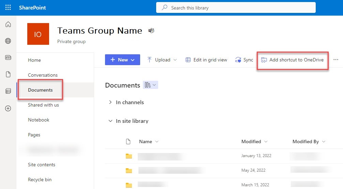Open the Recycle bin link
Screen dimensions: 343x189
[x=40, y=179]
